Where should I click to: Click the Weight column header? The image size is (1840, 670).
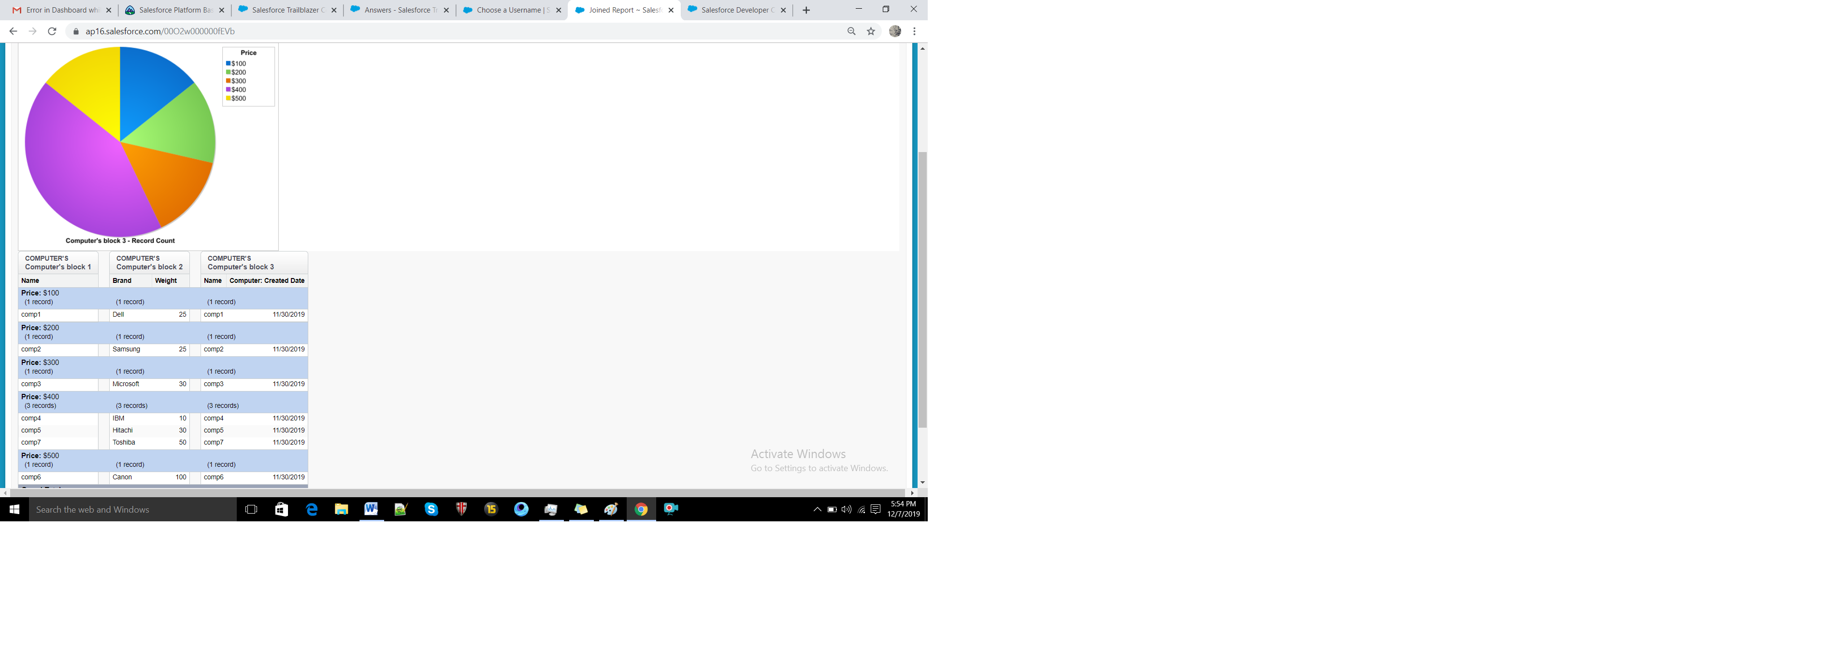click(x=166, y=281)
